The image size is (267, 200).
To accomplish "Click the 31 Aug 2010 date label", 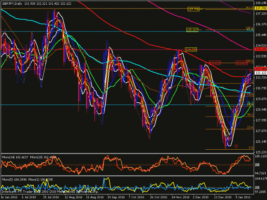I will click(95, 197).
